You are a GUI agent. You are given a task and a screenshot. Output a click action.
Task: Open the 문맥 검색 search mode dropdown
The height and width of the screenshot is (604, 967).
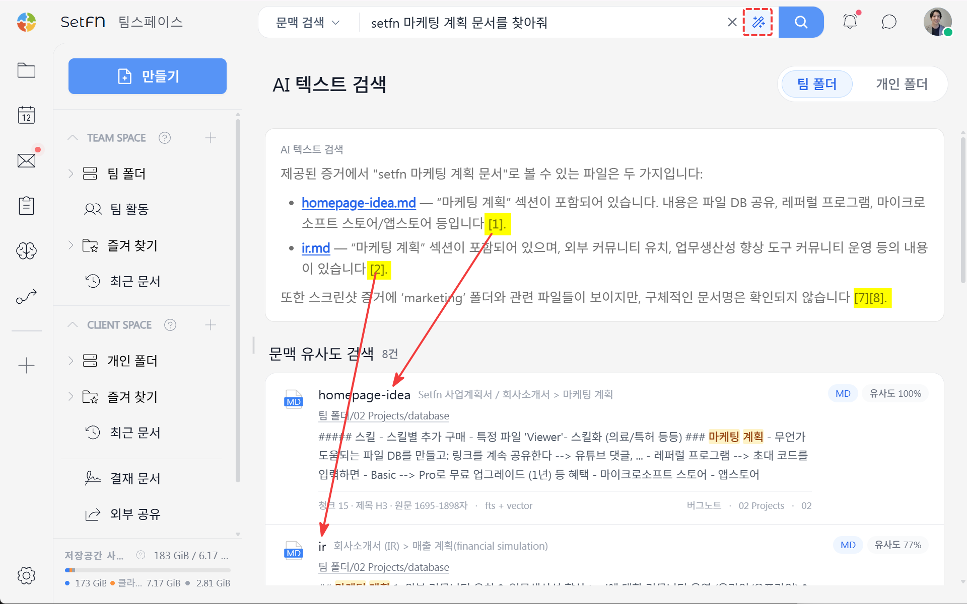click(x=308, y=22)
